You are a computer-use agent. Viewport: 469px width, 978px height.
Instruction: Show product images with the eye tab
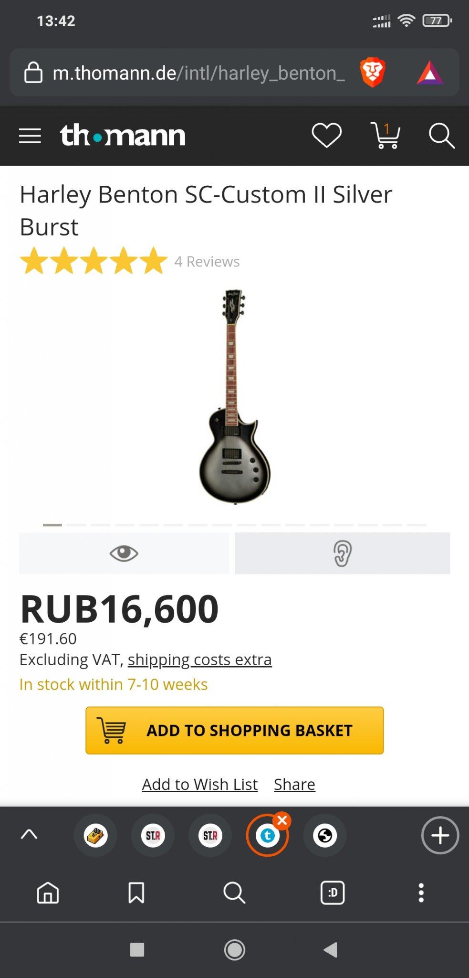coord(124,553)
